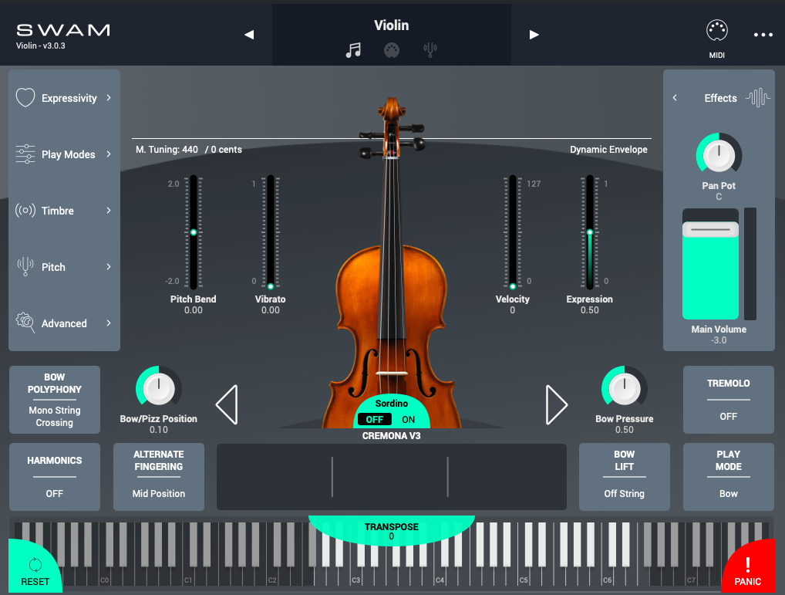785x595 pixels.
Task: Click the BOW POLYPHONY button
Action: pos(54,400)
